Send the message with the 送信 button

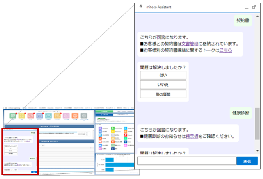point(247,161)
